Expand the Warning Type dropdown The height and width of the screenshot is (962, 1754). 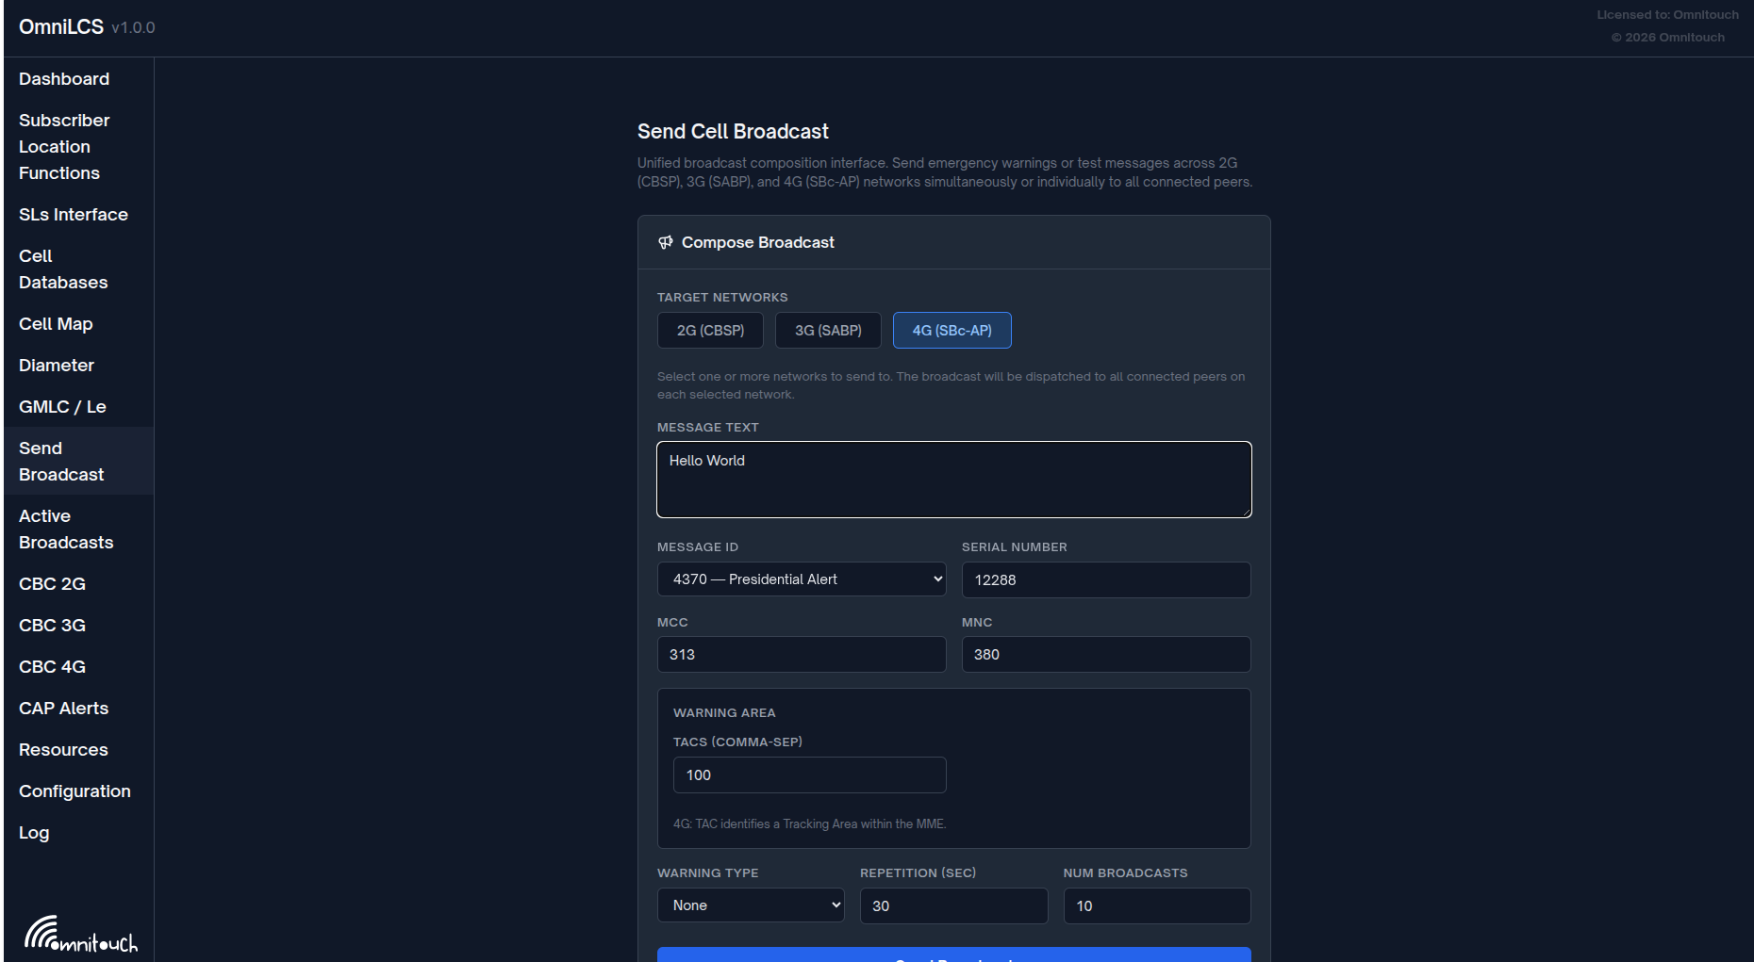click(751, 905)
